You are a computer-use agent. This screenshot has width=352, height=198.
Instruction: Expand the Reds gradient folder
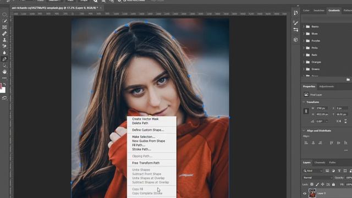tap(304, 55)
